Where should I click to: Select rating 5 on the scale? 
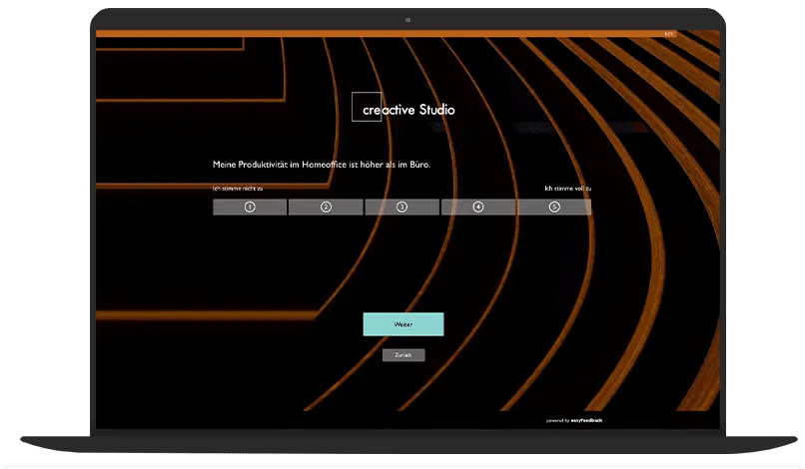click(554, 207)
